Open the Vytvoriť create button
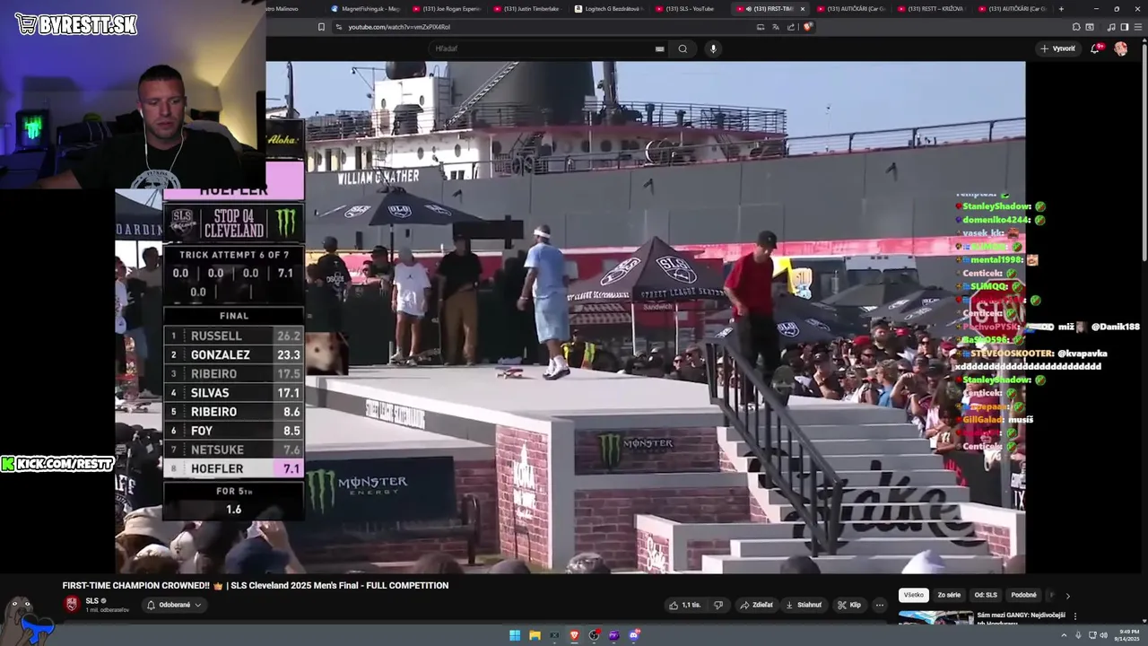Screen dimensions: 1148x646 click(1058, 48)
